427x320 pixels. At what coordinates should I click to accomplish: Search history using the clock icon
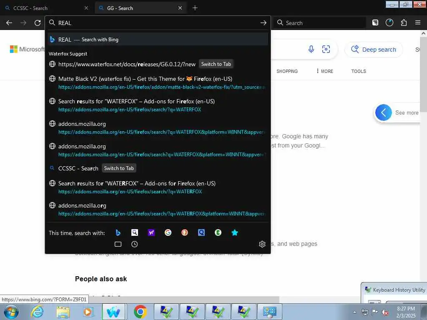(135, 244)
